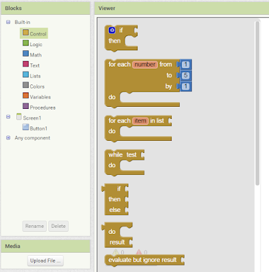Click the flyout vertical scrollbar
The height and width of the screenshot is (272, 269).
[x=257, y=103]
